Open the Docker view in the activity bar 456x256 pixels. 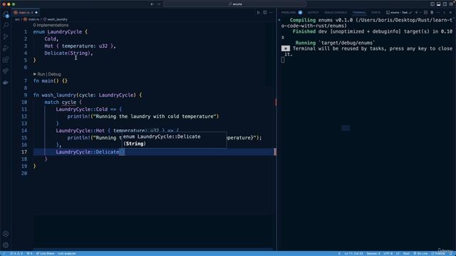6,82
